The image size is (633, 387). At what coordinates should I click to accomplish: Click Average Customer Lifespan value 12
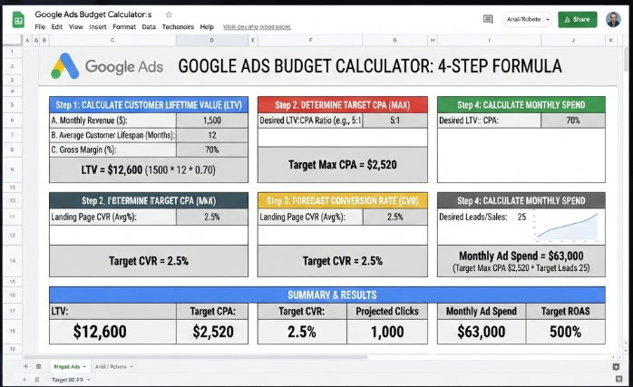click(x=212, y=135)
